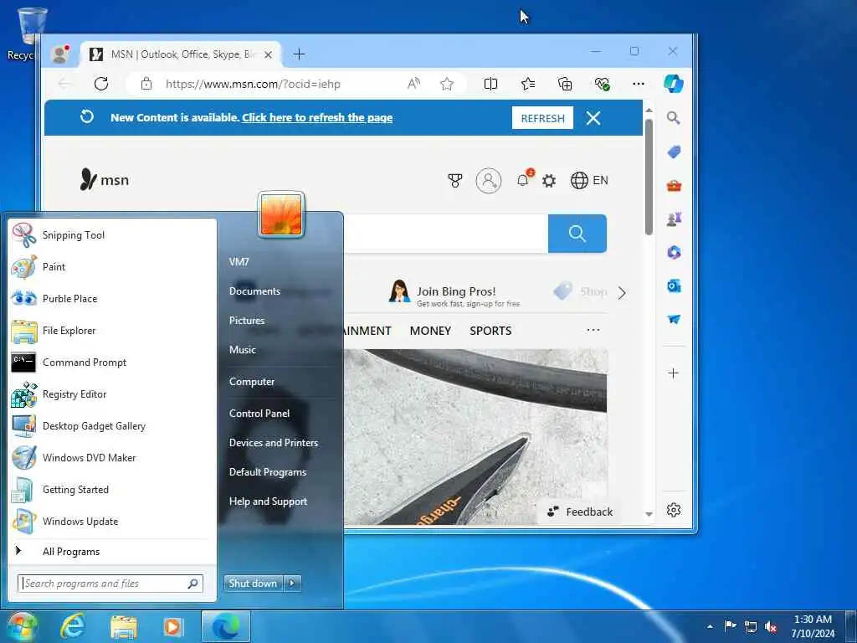Show next shortcuts with right chevron
Screen dimensions: 857x643
pyautogui.click(x=622, y=293)
